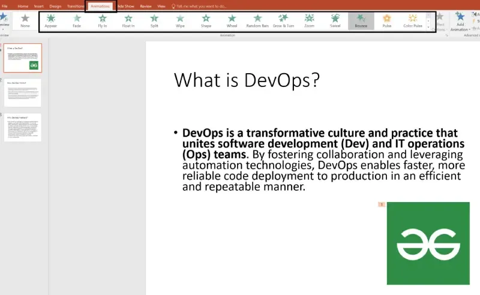Select the Pulse emphasis animation
The width and height of the screenshot is (480, 295).
pos(387,21)
